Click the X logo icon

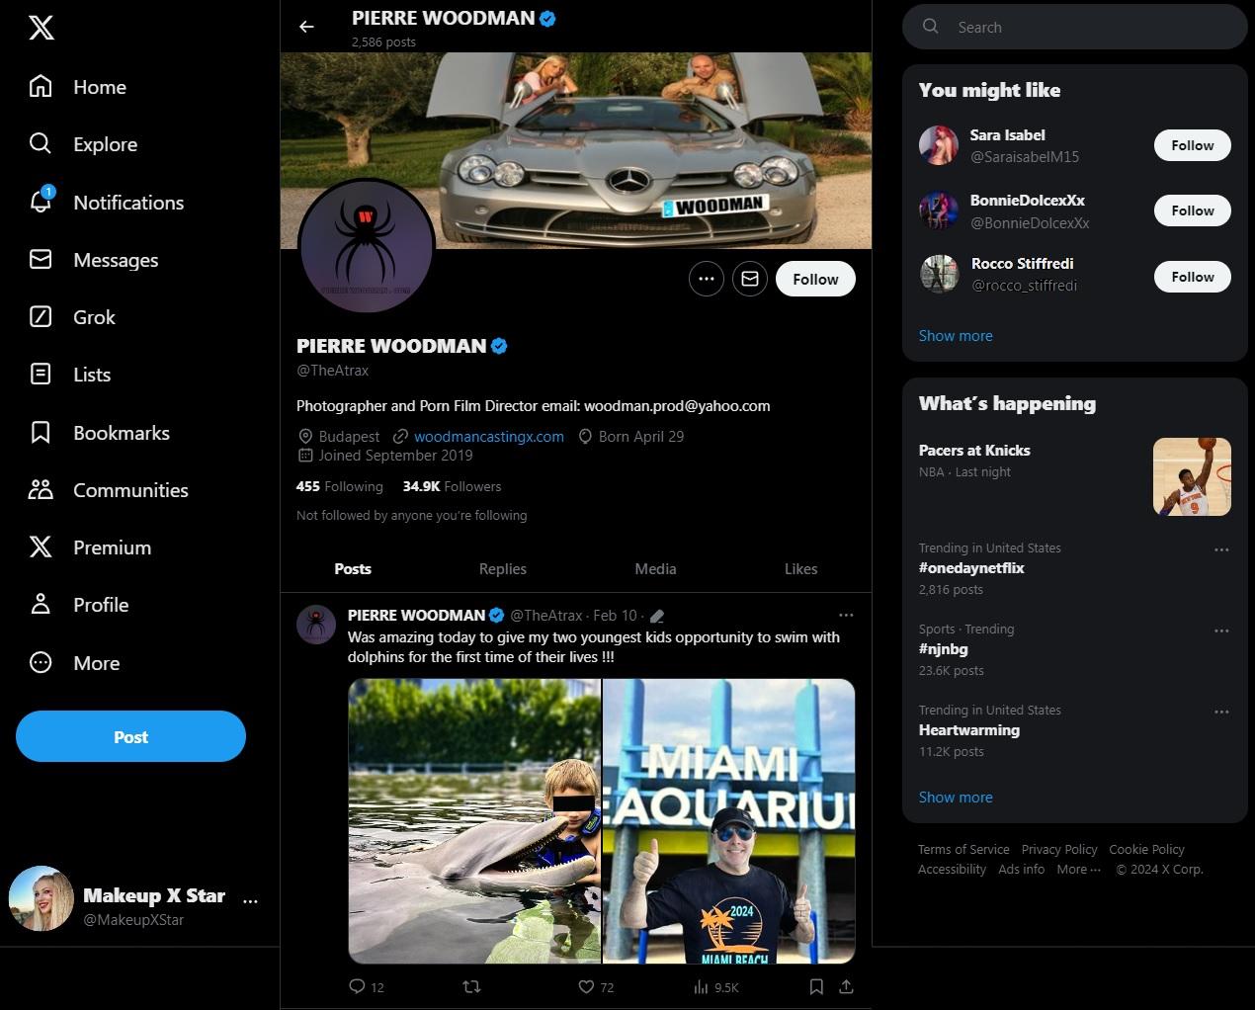tap(42, 28)
